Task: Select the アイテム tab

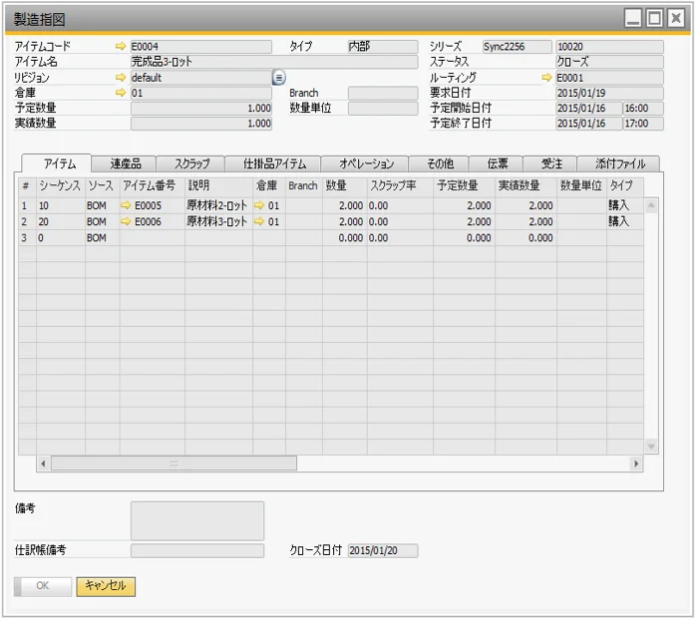Action: tap(57, 163)
